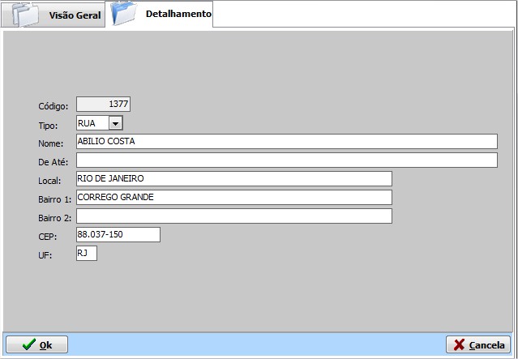Confirm the form with the Ok button
The height and width of the screenshot is (359, 518).
pyautogui.click(x=36, y=344)
